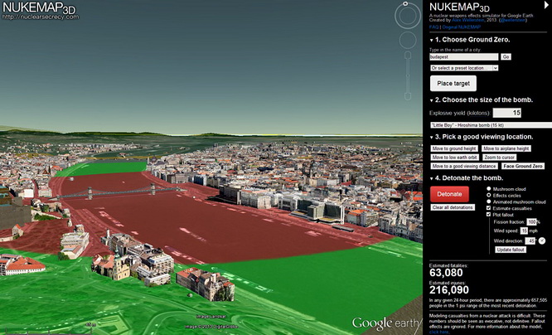
Task: Click the Google Earth zoom slider track
Action: 408,75
